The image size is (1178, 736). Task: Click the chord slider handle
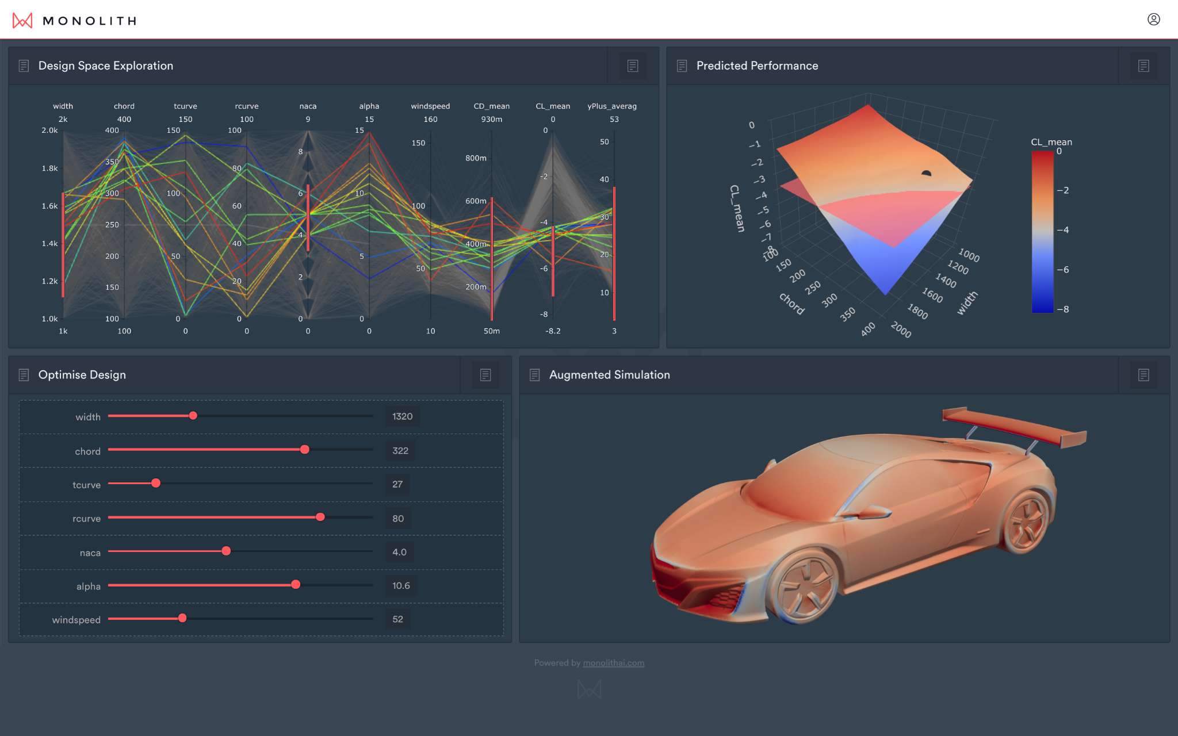coord(305,450)
